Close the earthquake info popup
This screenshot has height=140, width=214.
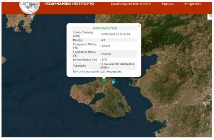(x=139, y=26)
